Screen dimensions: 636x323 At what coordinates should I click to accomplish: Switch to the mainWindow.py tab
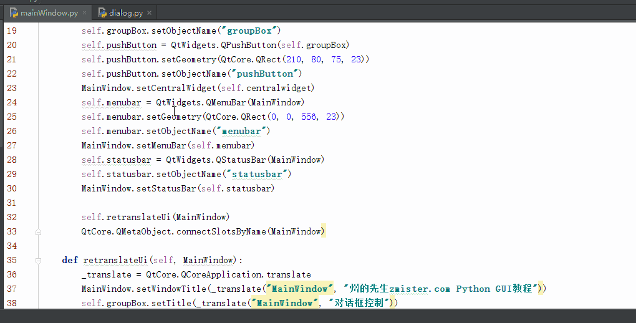49,13
